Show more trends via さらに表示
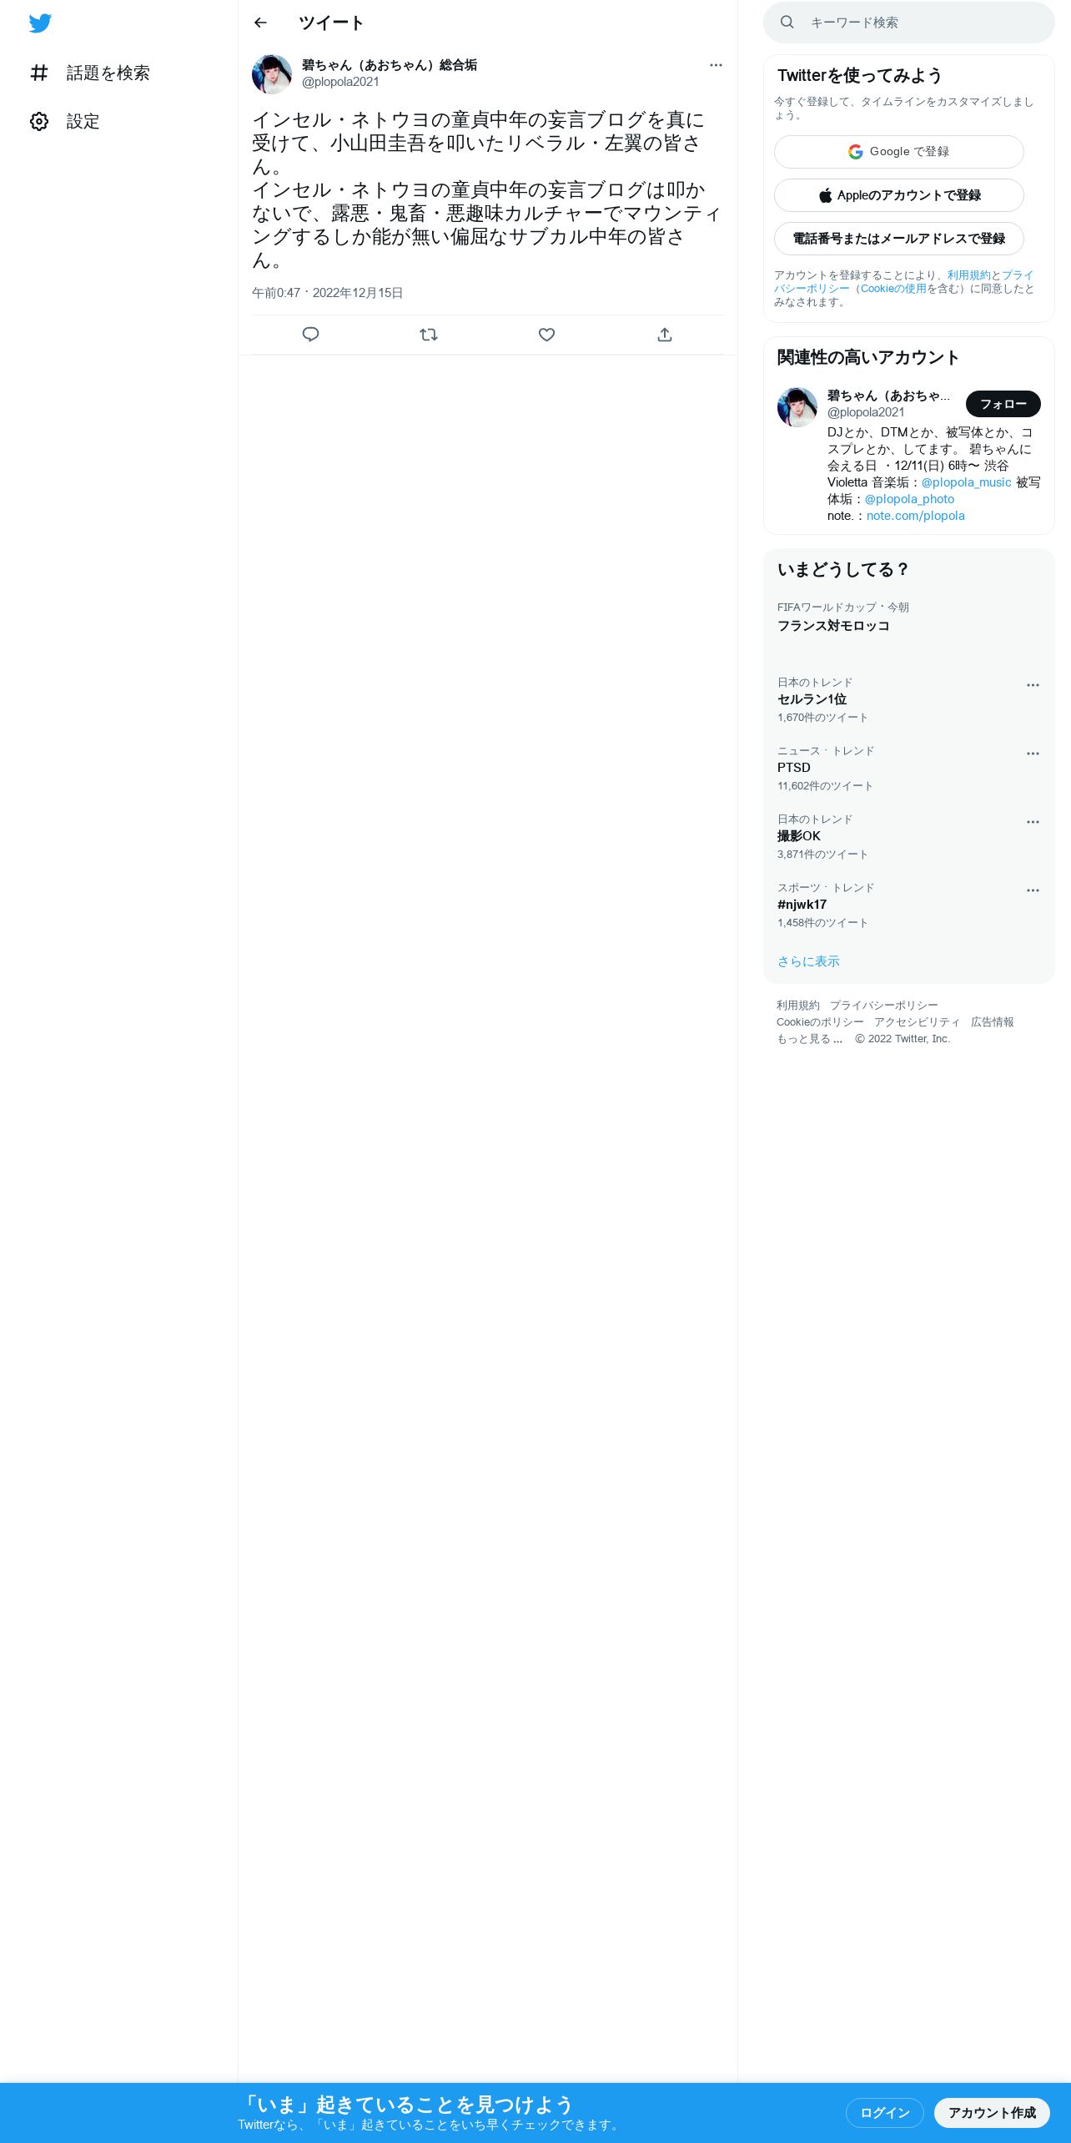The image size is (1071, 2143). [x=808, y=961]
